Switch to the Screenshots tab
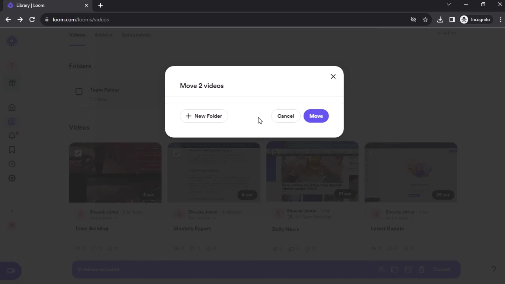 (x=137, y=35)
